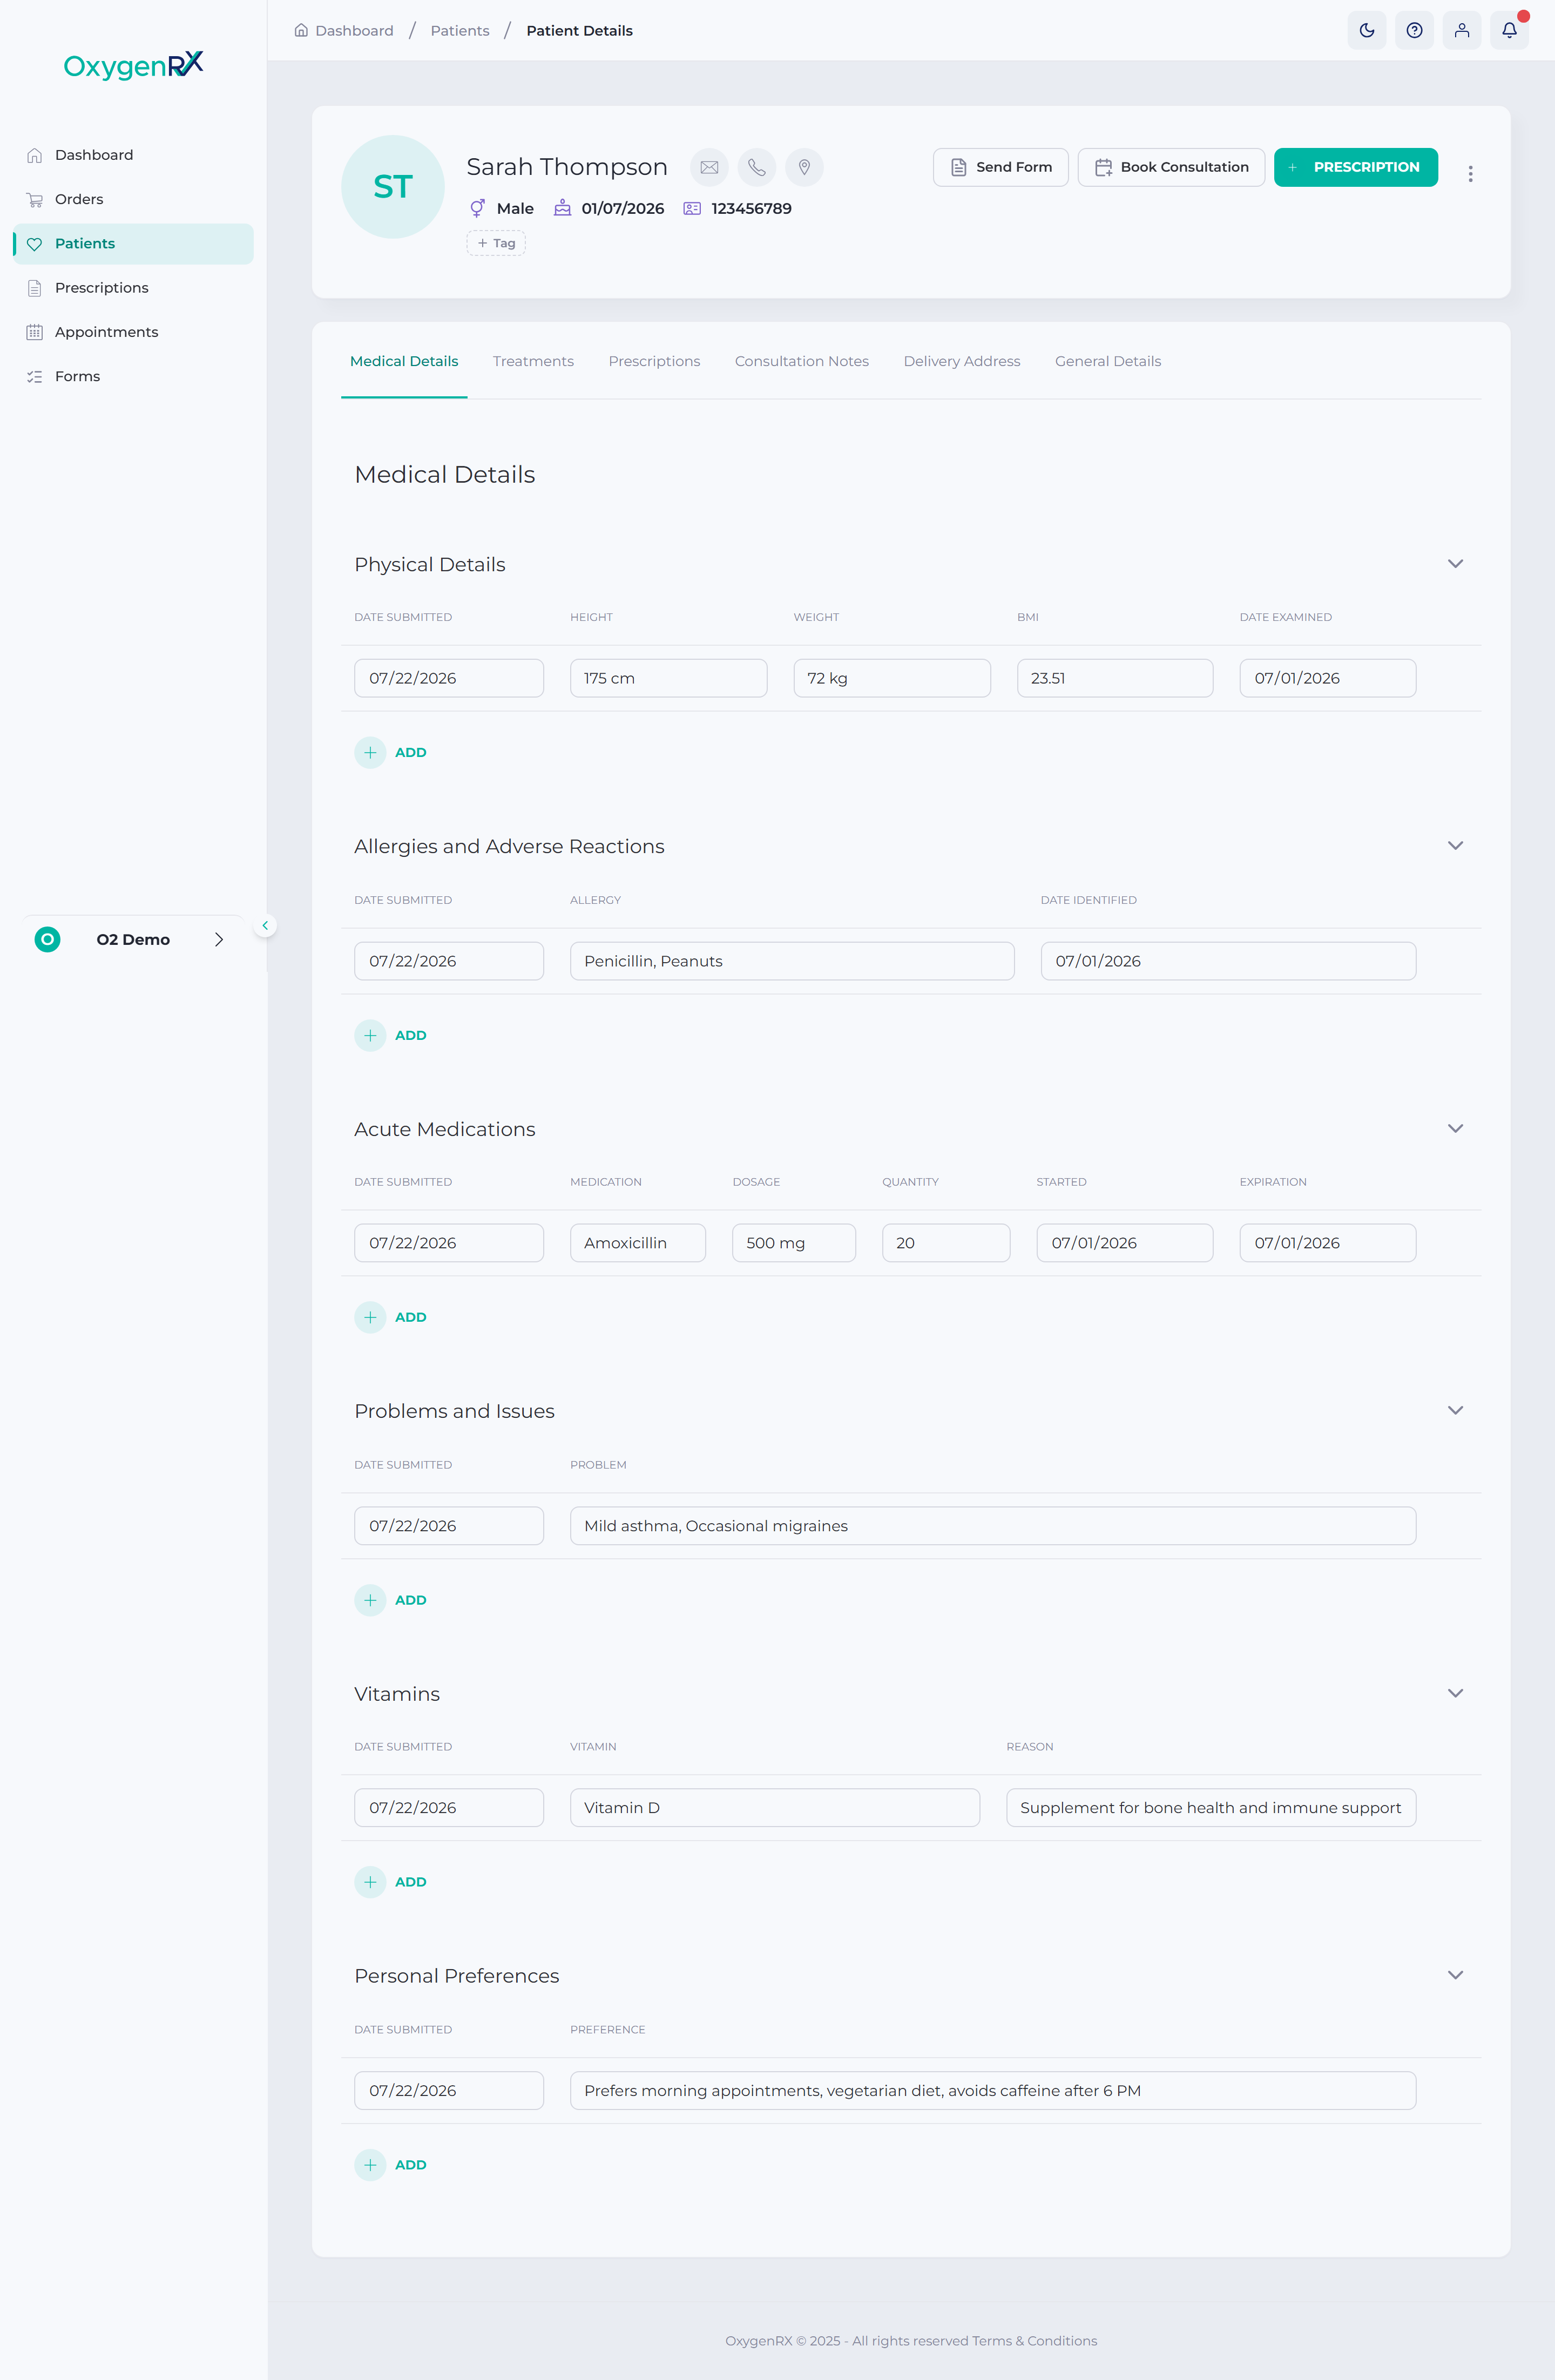Click the Reason field about bone health

point(1211,1808)
